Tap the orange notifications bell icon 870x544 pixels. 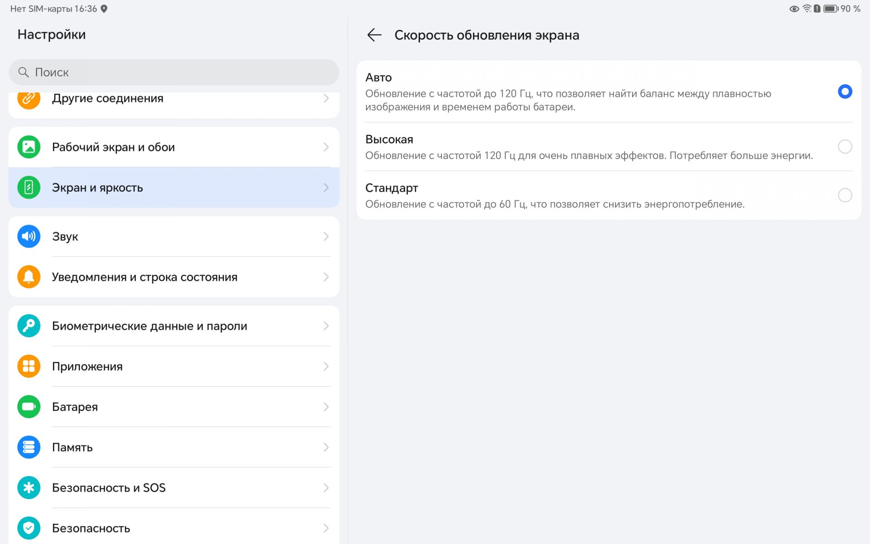click(29, 277)
